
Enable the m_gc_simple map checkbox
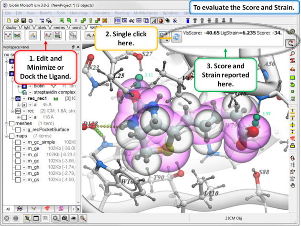[18, 142]
